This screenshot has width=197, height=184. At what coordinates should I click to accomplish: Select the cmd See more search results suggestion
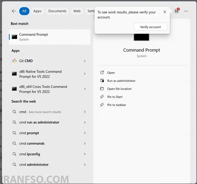pos(50,112)
